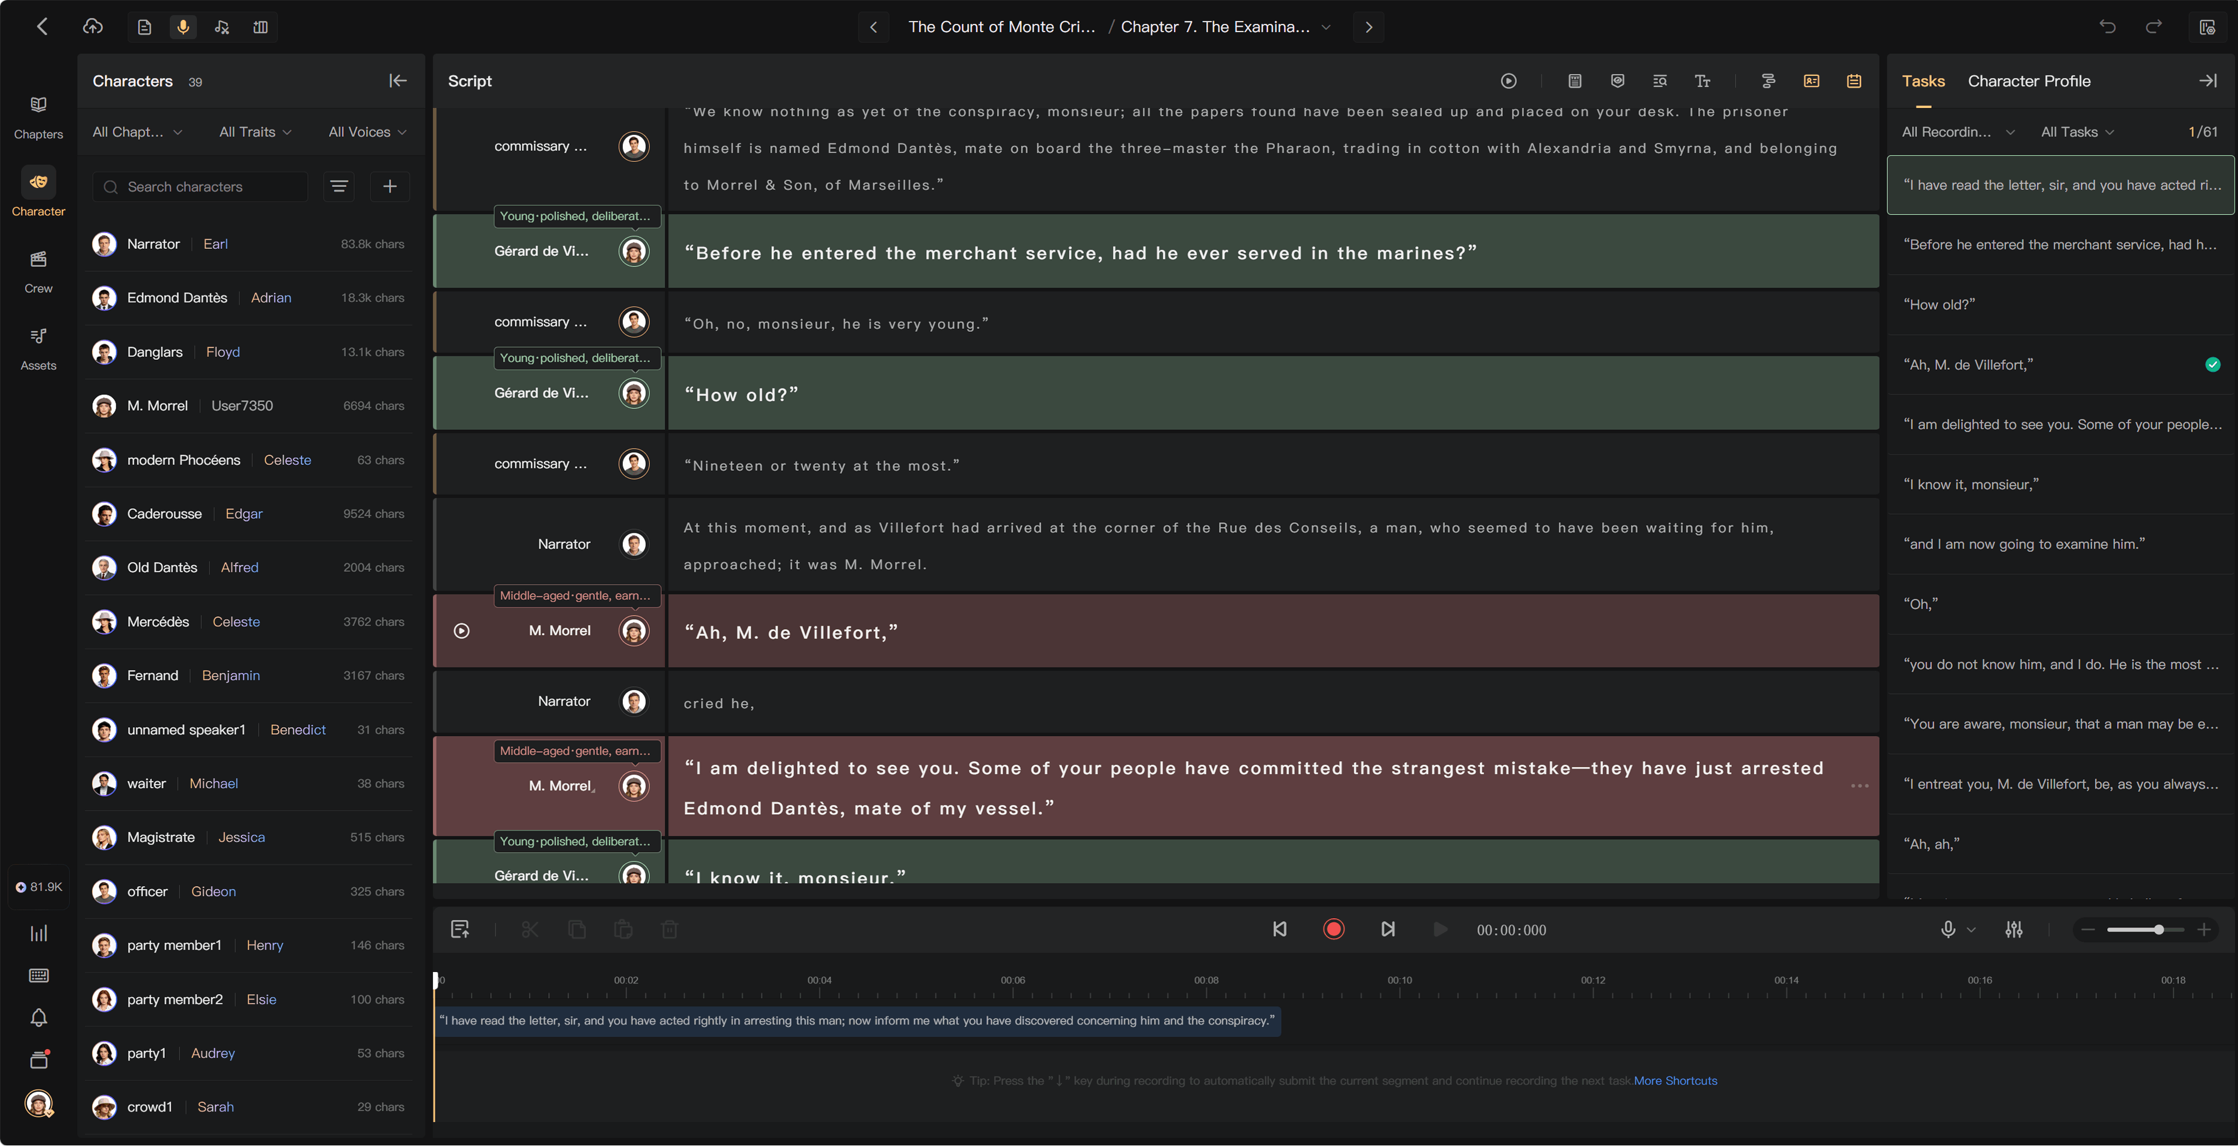Go to the previous chapter arrow
This screenshot has width=2238, height=1146.
(x=874, y=27)
